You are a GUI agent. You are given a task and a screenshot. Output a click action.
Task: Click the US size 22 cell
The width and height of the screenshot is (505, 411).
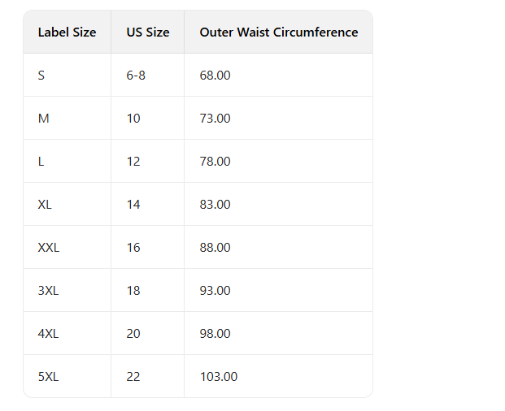coord(133,377)
